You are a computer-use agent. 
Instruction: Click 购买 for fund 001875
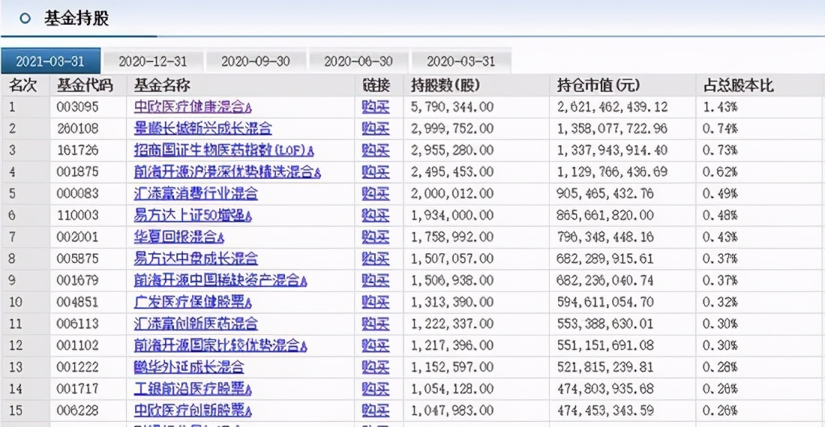tap(376, 172)
